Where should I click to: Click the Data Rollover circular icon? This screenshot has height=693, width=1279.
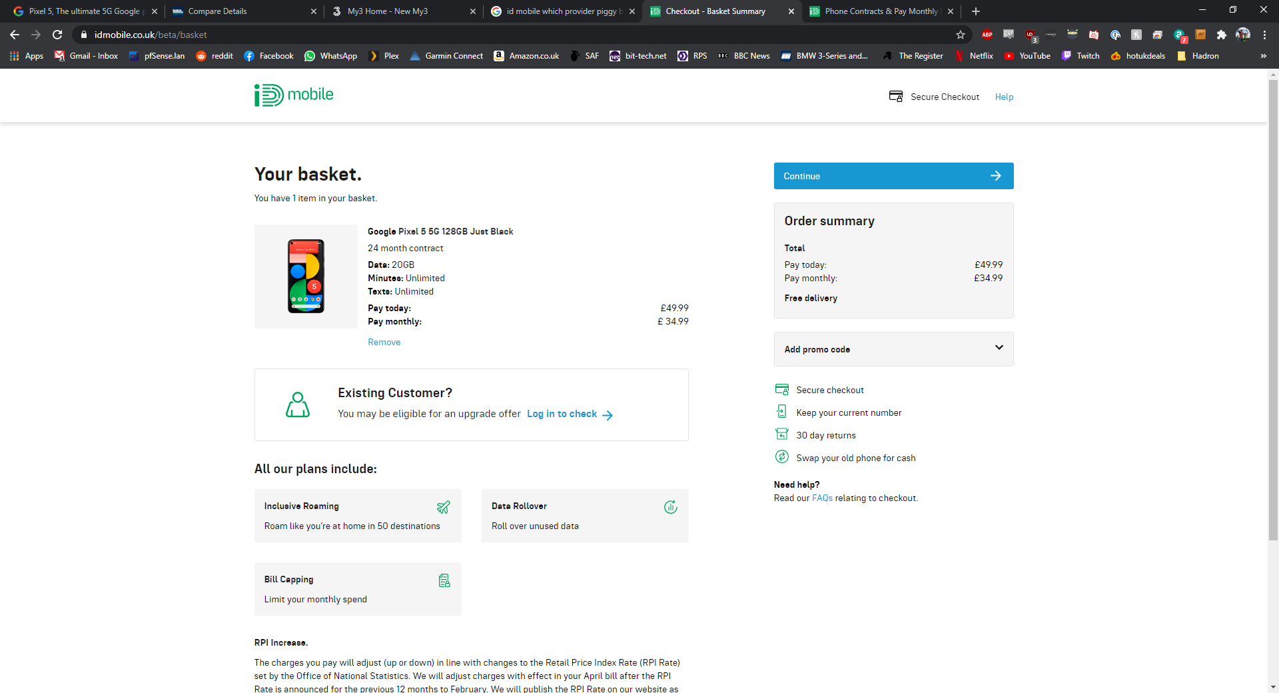[671, 507]
